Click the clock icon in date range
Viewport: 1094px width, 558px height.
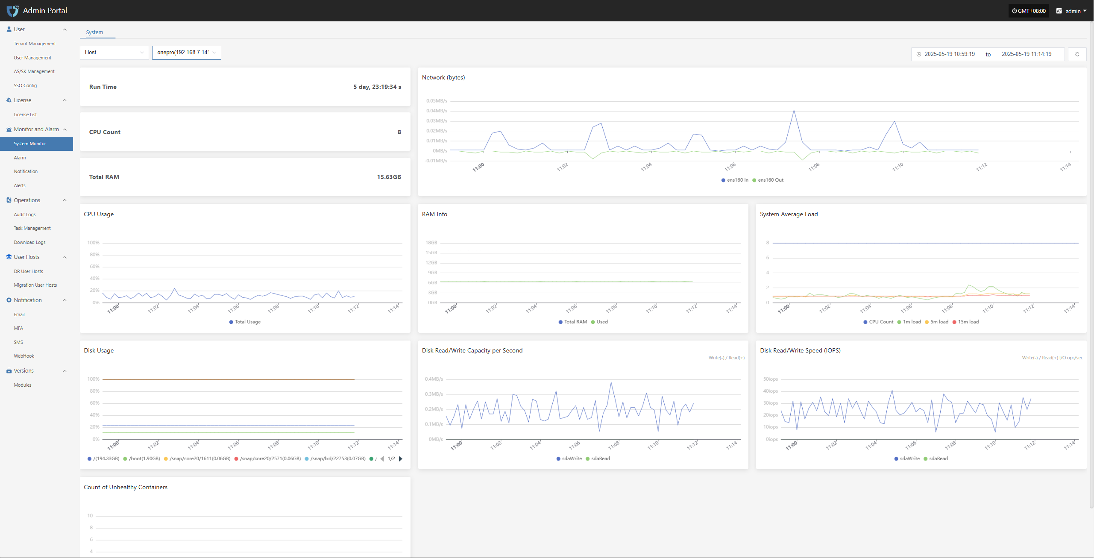(x=918, y=54)
